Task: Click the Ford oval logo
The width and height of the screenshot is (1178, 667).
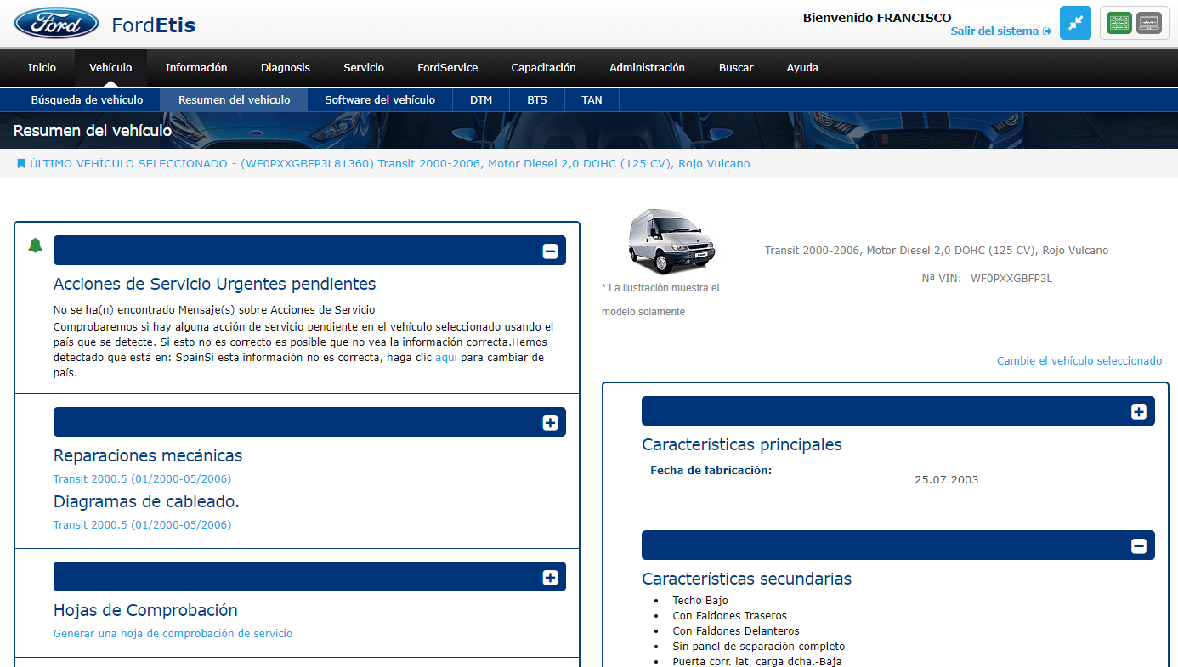Action: 56,23
